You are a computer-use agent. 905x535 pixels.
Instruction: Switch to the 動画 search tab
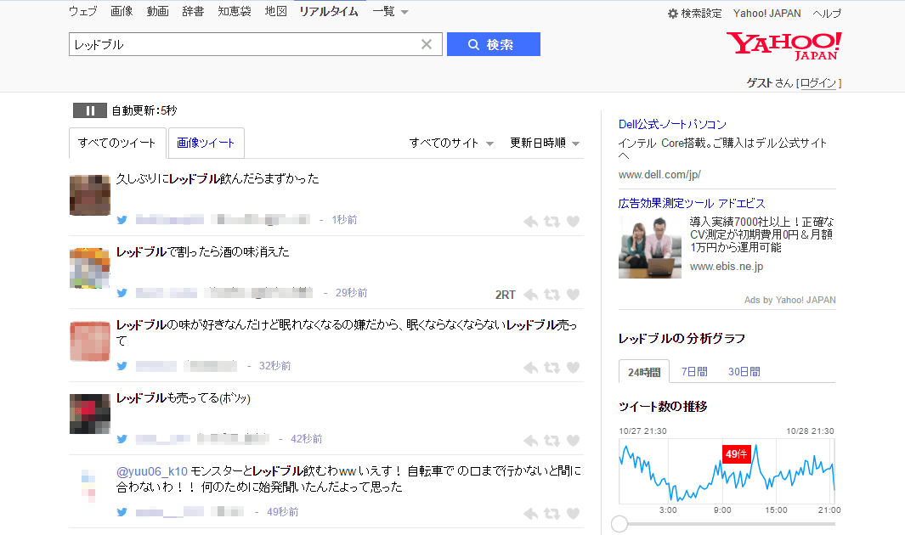pyautogui.click(x=157, y=12)
